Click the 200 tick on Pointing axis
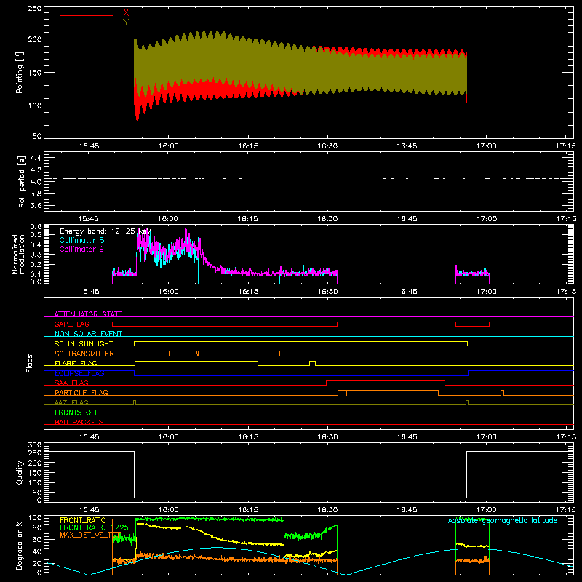Viewport: 582px width, 582px height. (x=34, y=39)
